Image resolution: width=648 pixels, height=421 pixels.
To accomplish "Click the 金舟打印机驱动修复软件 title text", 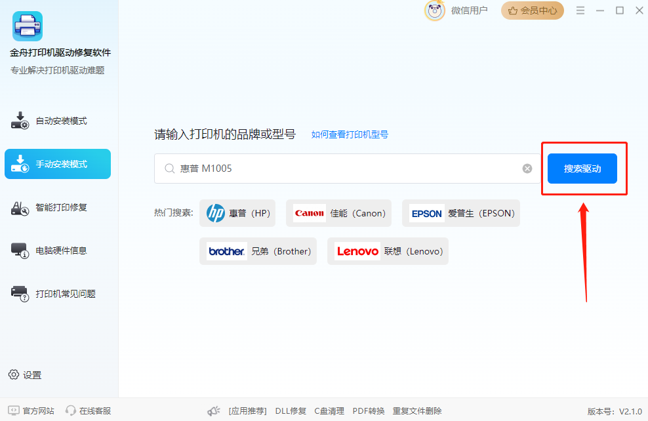I will point(60,52).
